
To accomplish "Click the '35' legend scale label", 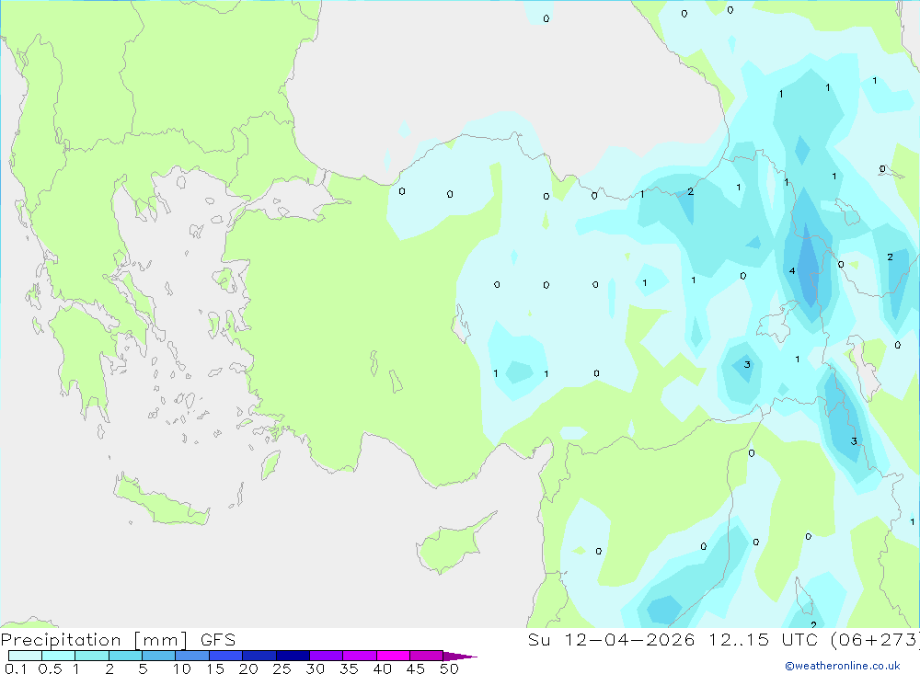I will click(x=349, y=668).
